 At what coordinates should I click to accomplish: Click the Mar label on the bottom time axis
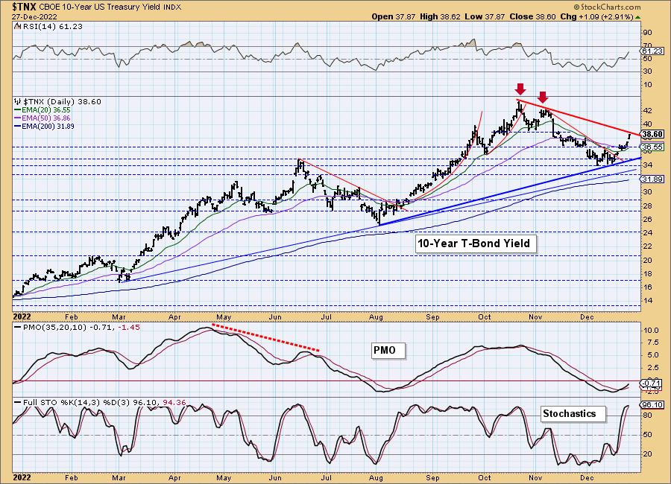pyautogui.click(x=119, y=477)
